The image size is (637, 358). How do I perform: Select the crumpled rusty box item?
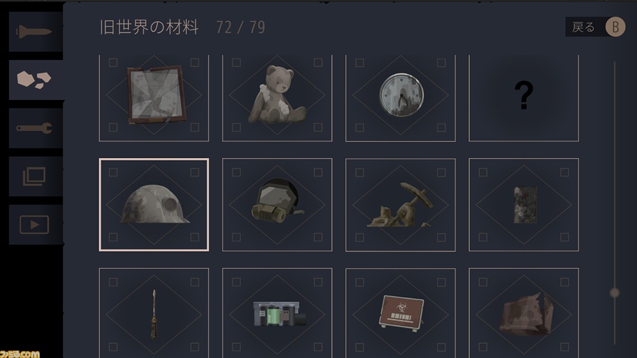pos(524,313)
